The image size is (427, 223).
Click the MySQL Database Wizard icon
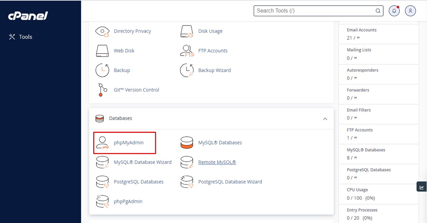tap(102, 162)
